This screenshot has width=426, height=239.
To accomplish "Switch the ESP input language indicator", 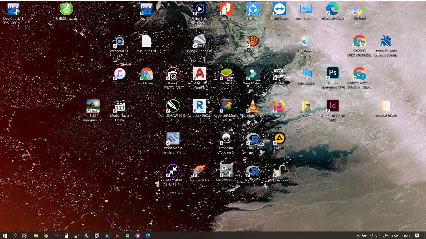I will point(395,236).
